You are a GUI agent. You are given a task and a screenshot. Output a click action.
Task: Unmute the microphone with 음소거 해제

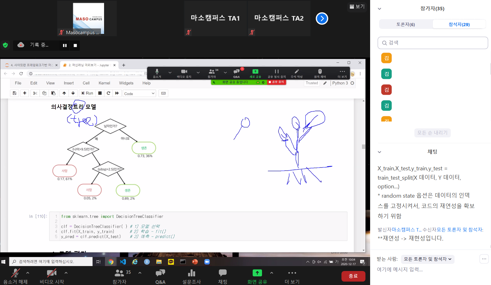click(15, 276)
